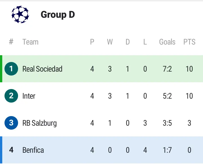Click RB Salzburg's 3 points value
The image size is (203, 164).
click(x=189, y=123)
